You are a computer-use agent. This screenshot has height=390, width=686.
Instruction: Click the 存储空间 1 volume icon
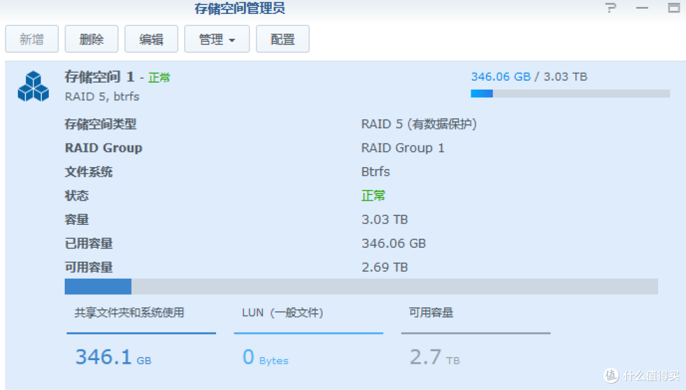tap(33, 86)
